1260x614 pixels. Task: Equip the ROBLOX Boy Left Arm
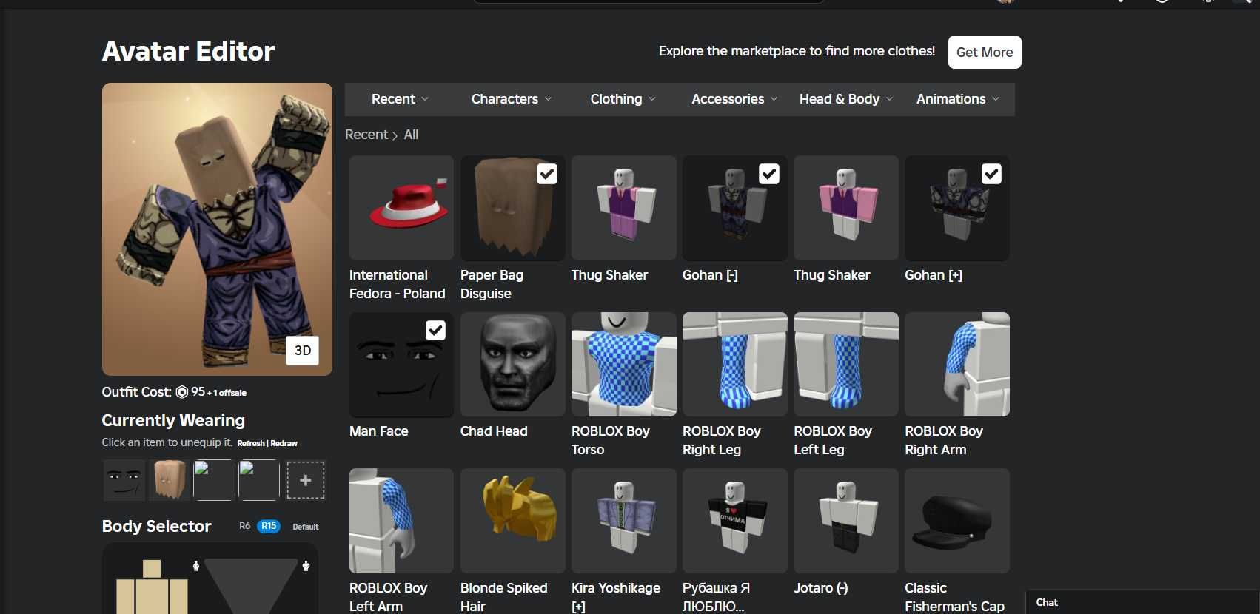(x=401, y=521)
